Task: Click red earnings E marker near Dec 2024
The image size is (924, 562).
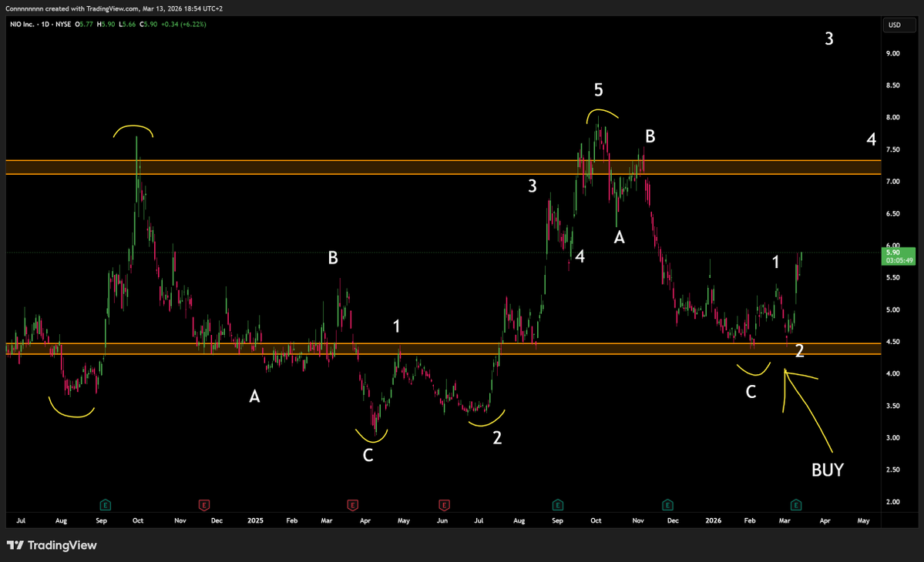Action: 204,505
